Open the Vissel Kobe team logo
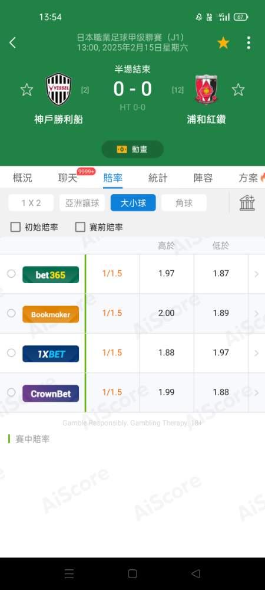Image resolution: width=265 pixels, height=590 pixels. [x=59, y=89]
